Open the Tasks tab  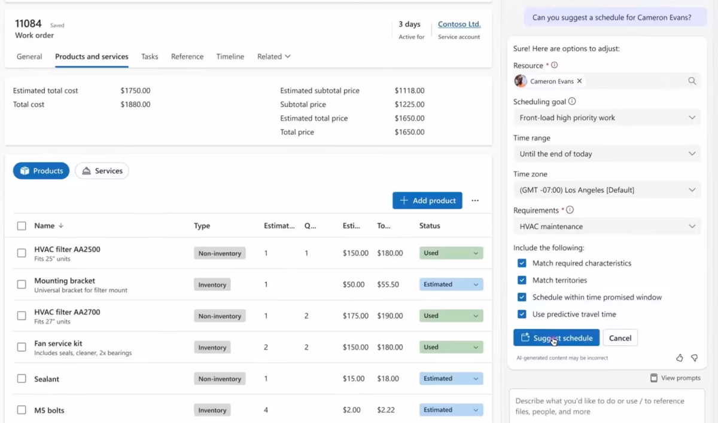click(150, 57)
